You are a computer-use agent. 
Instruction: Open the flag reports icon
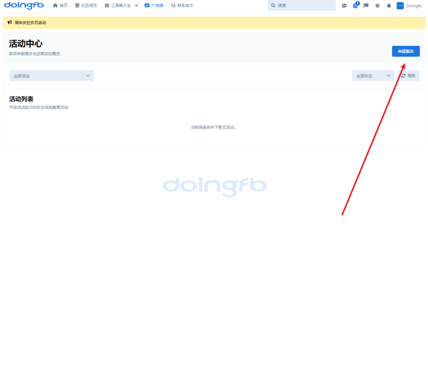click(x=366, y=6)
